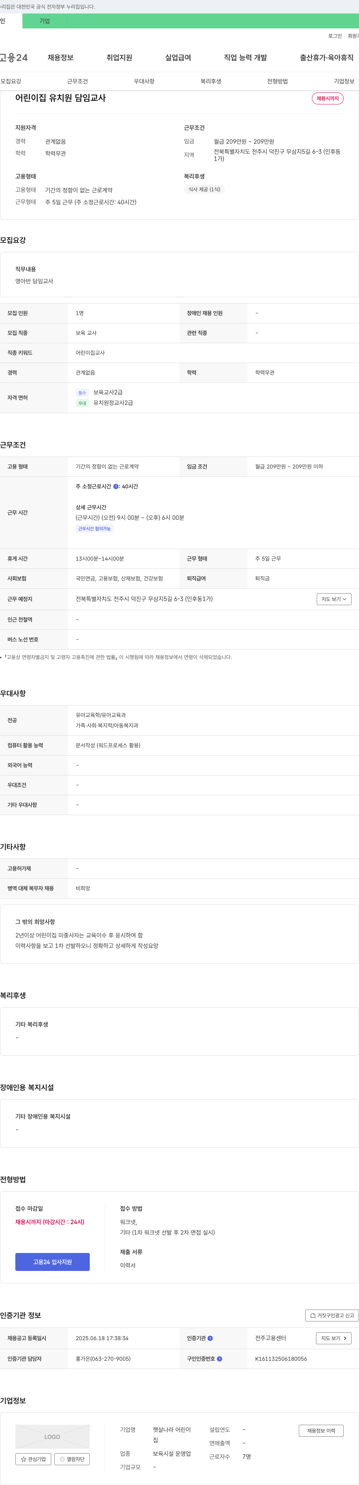Click the 유아교육학/유아교육과 major value

tap(100, 715)
